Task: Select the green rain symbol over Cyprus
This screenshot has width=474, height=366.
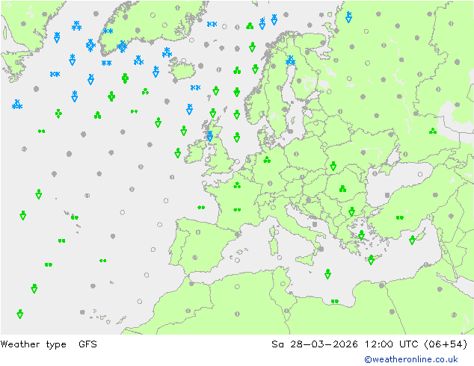Action: (x=412, y=240)
